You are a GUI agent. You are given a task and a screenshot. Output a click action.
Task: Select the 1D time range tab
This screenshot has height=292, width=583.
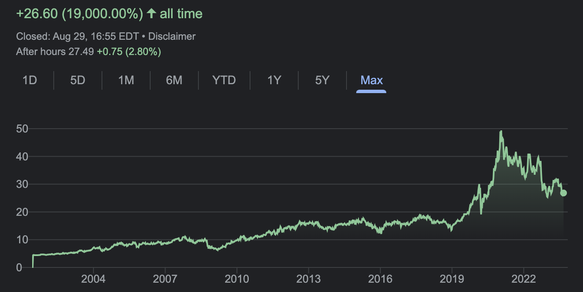(30, 80)
